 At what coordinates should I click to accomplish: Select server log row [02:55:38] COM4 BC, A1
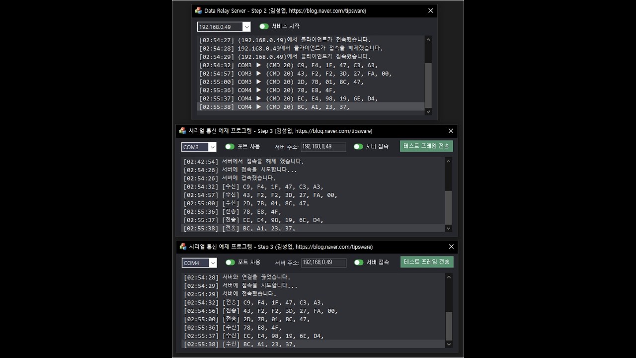(311, 107)
